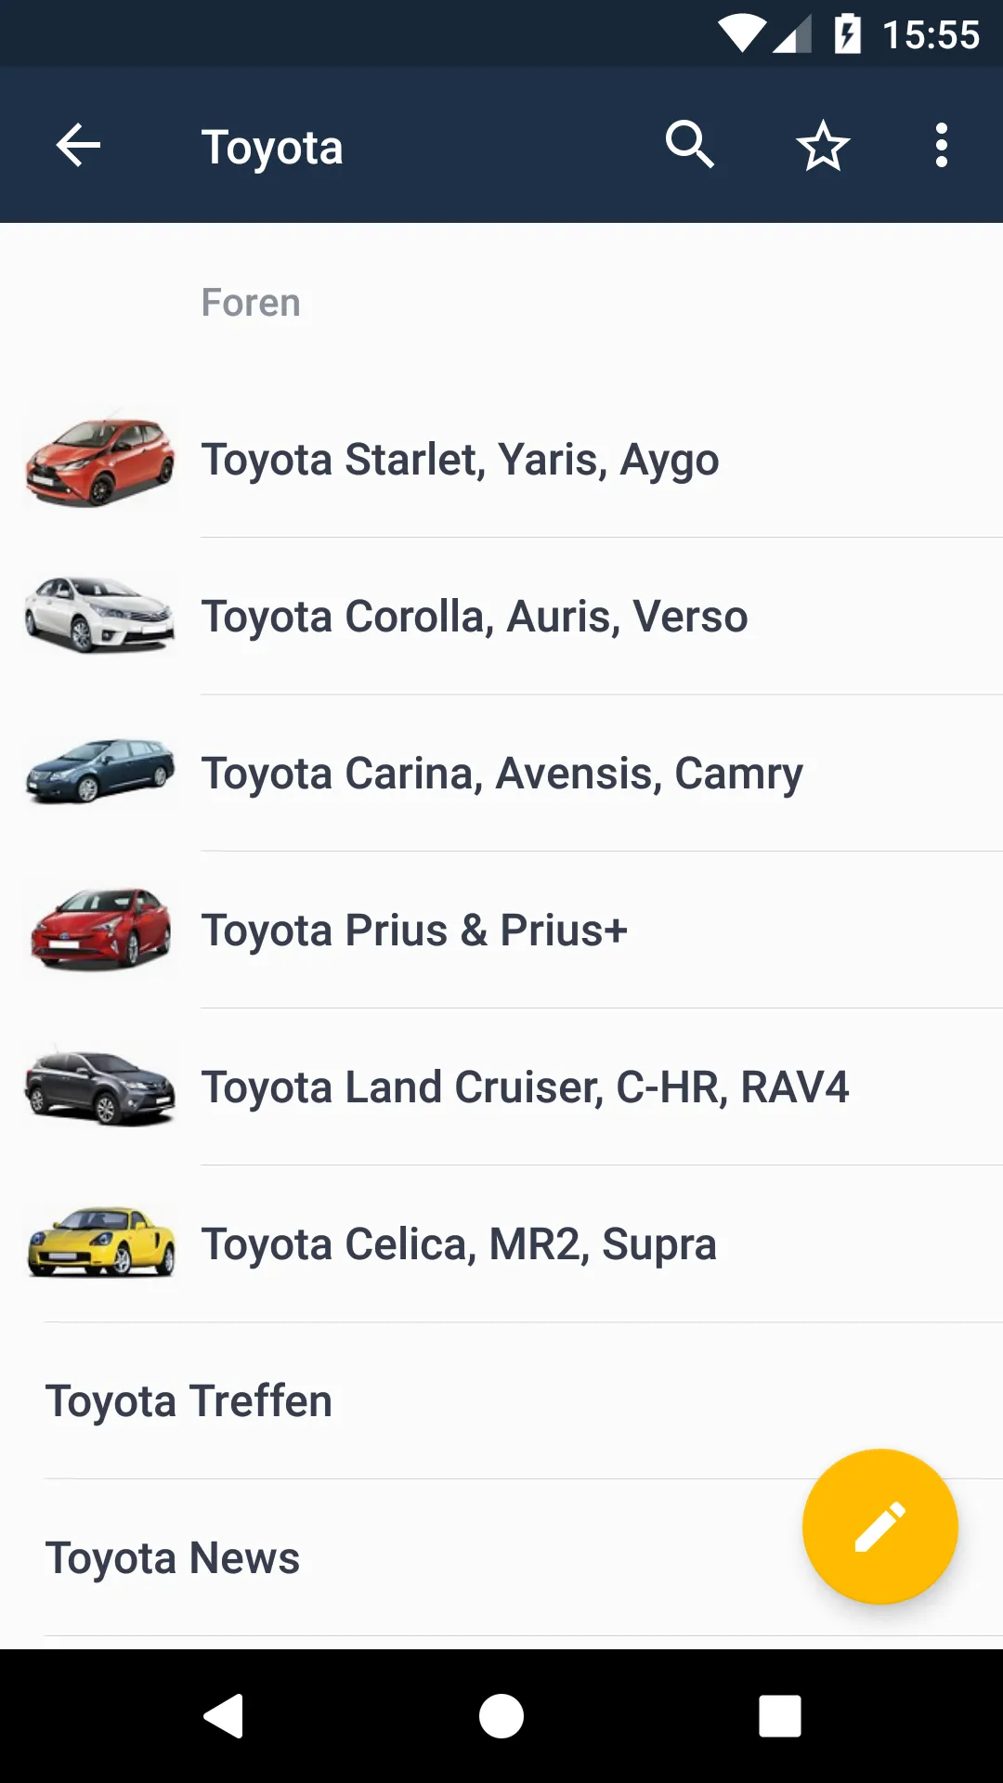This screenshot has height=1783, width=1003.
Task: Tap the blue Avensis car thumbnail
Action: pos(100,772)
